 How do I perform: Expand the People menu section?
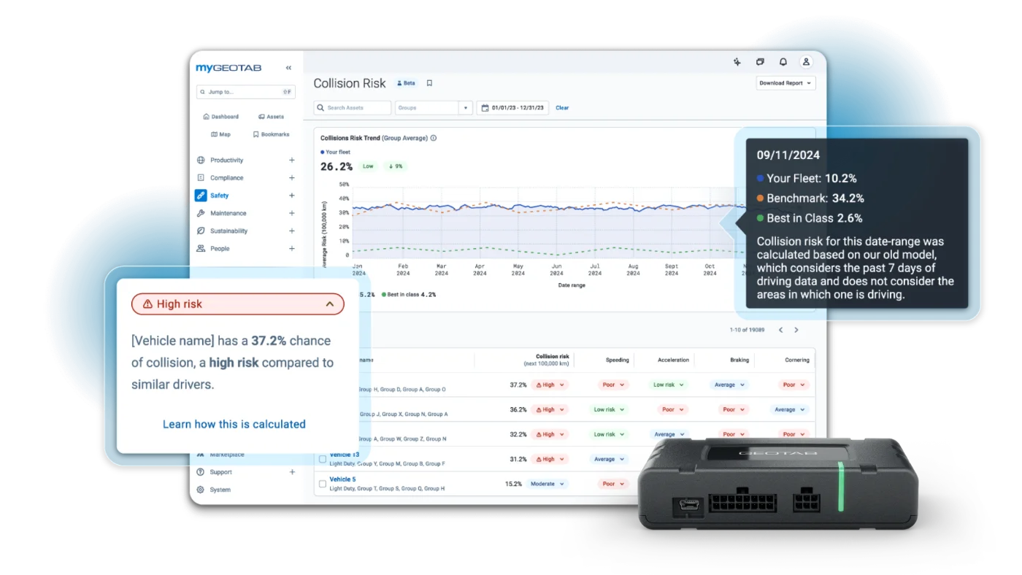point(292,248)
